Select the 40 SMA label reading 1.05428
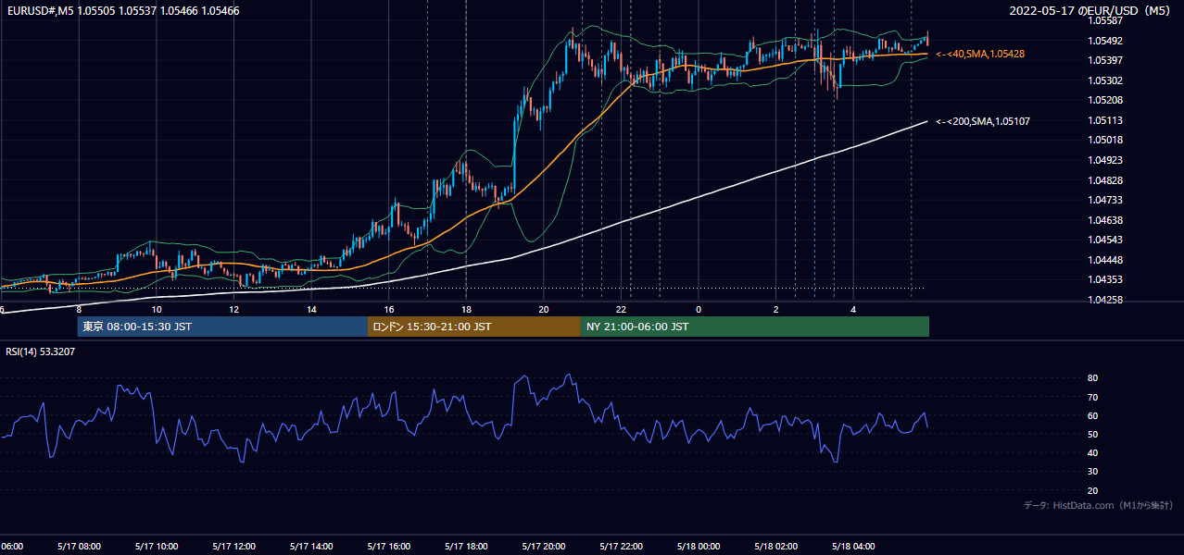Image resolution: width=1184 pixels, height=555 pixels. pyautogui.click(x=980, y=55)
